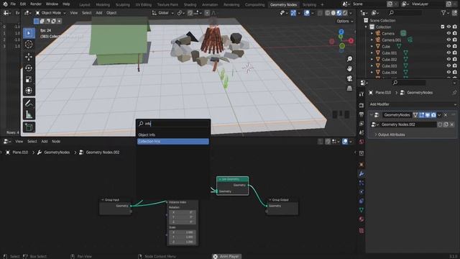460x259 pixels.
Task: Activate the Rotate tool in viewport toolbar
Action: tap(29, 68)
